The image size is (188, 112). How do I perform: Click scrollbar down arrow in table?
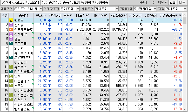point(185,109)
